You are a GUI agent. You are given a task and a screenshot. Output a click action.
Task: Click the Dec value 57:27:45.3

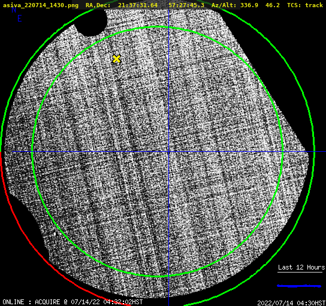[186, 5]
